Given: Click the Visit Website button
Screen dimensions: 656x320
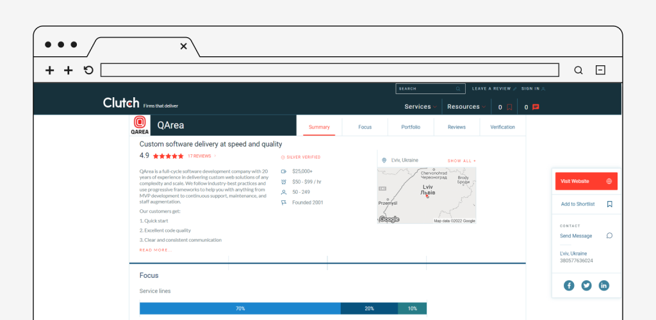Looking at the screenshot, I should click(586, 181).
